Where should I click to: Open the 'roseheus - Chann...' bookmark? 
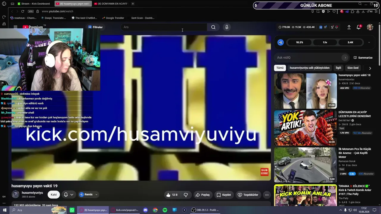tap(23, 18)
